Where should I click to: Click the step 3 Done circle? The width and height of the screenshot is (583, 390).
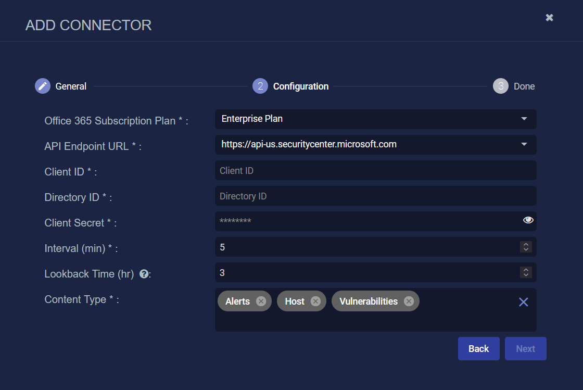coord(500,86)
